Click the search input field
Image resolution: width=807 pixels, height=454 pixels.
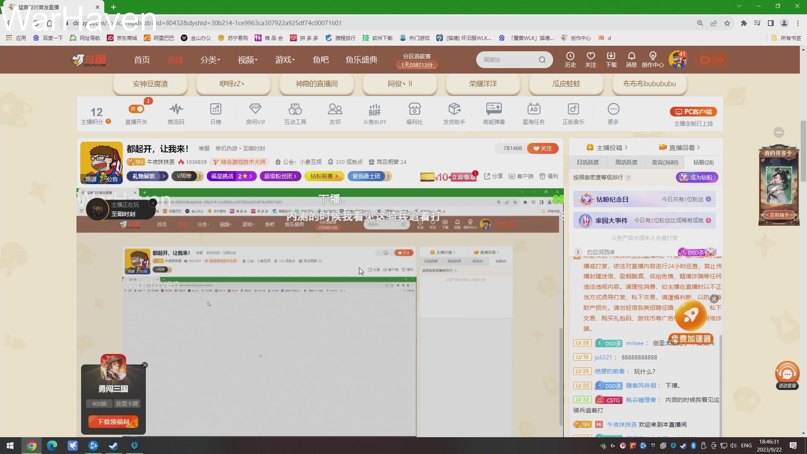[509, 60]
